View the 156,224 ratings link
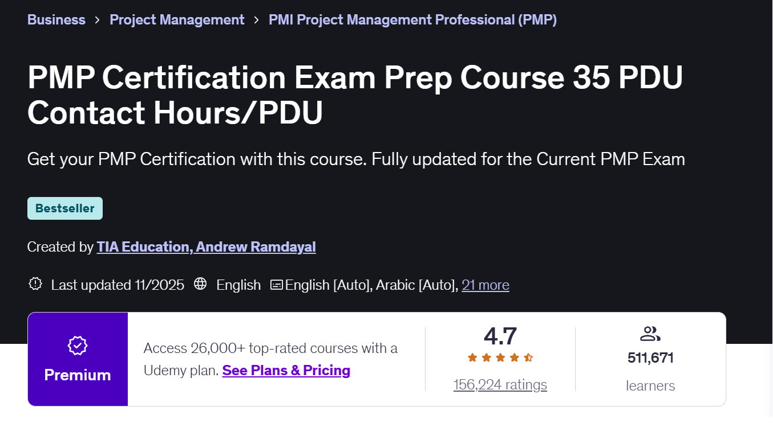The width and height of the screenshot is (773, 423). [x=500, y=385]
